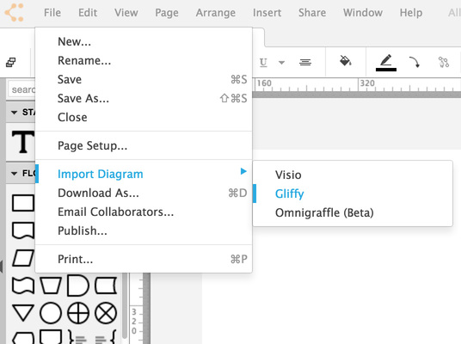Click the text alignment icon in toolbar
This screenshot has width=461, height=344.
305,62
